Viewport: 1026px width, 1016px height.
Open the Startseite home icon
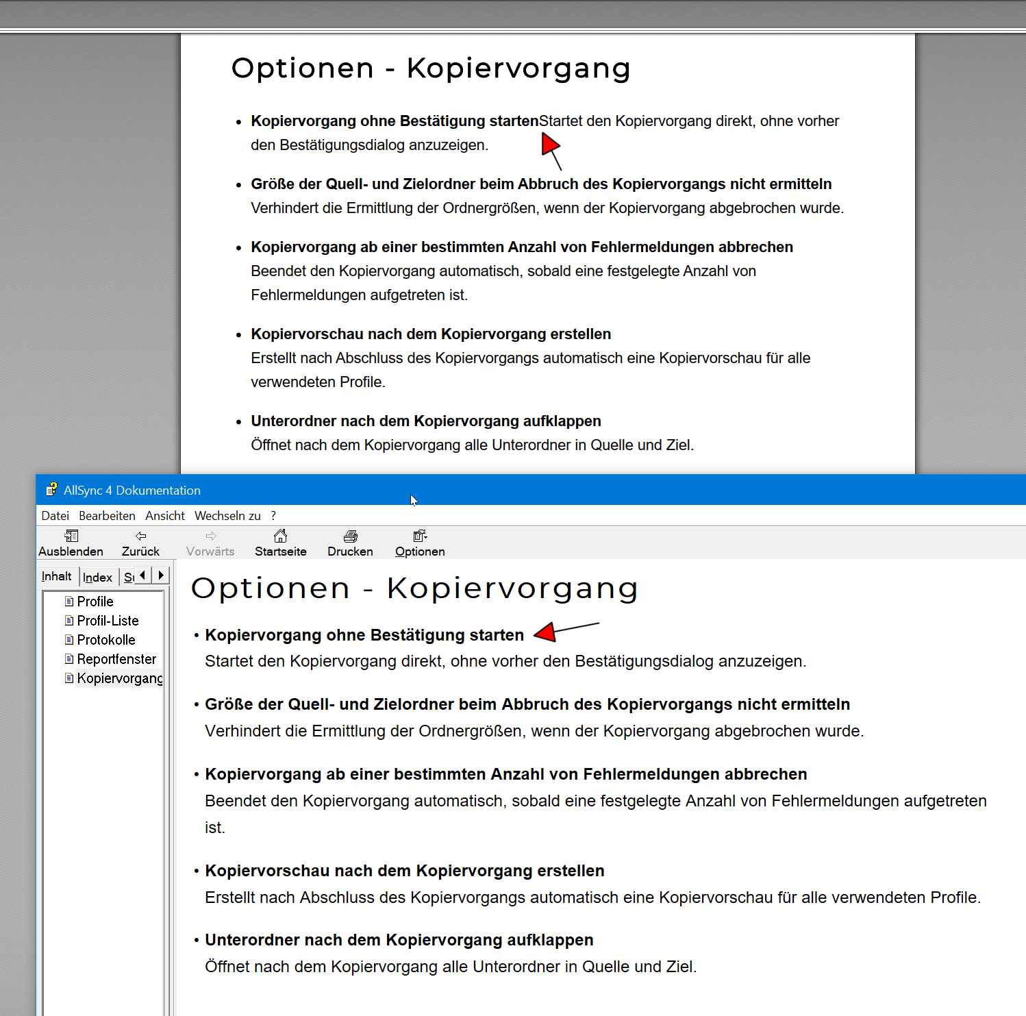click(x=280, y=536)
